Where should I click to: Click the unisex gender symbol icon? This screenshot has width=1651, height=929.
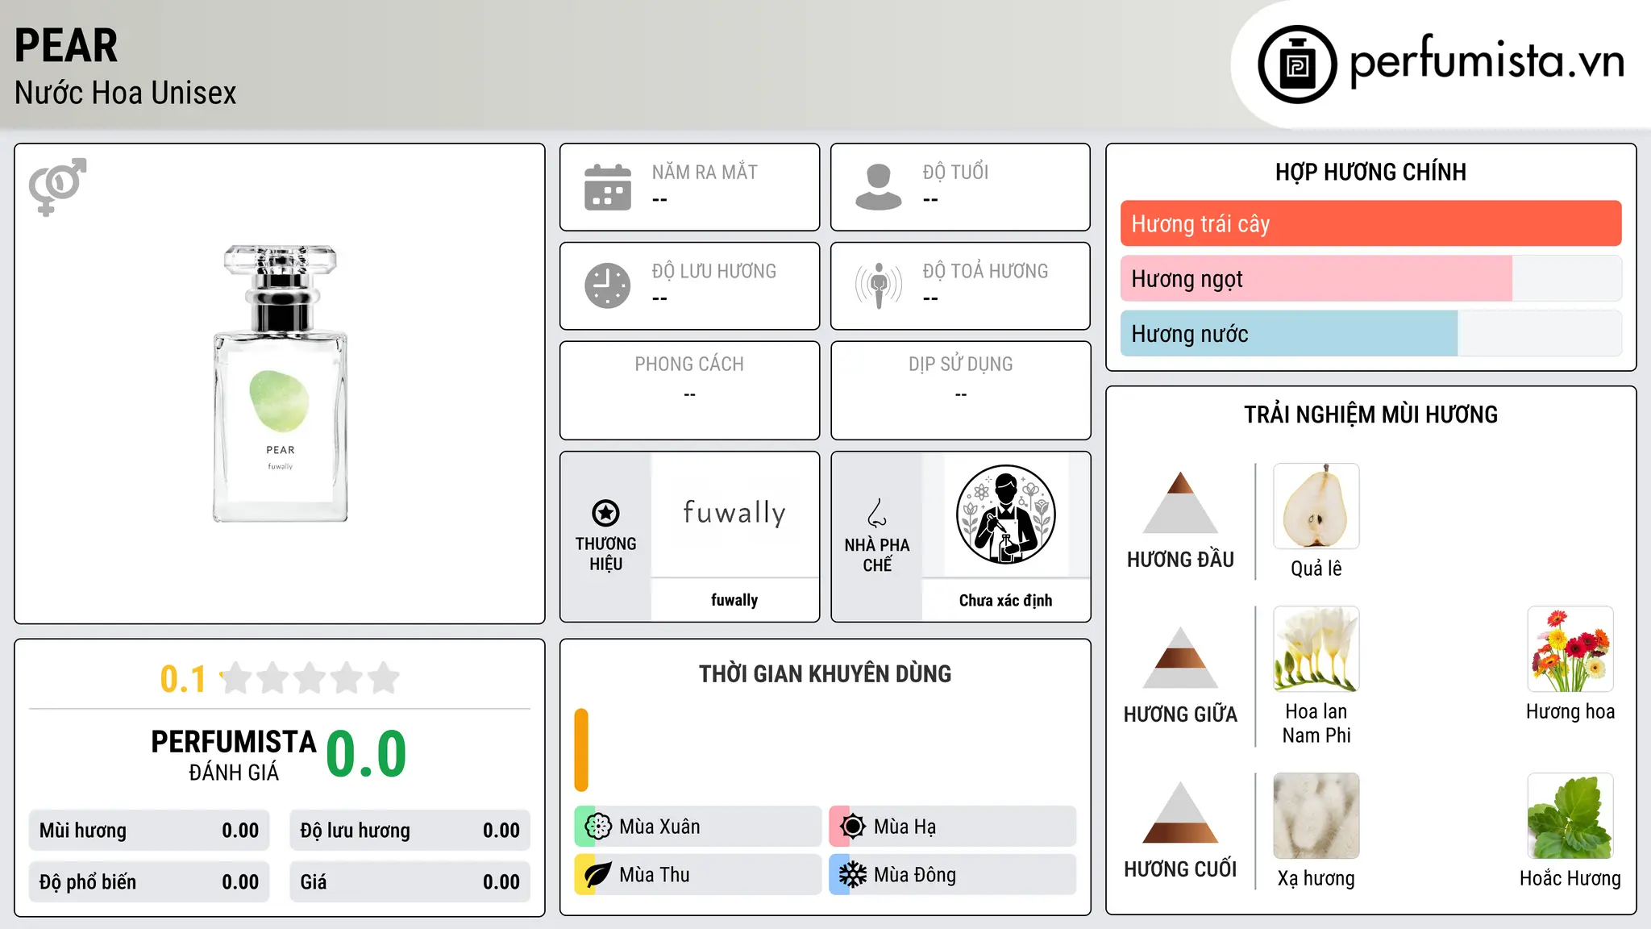pos(57,187)
